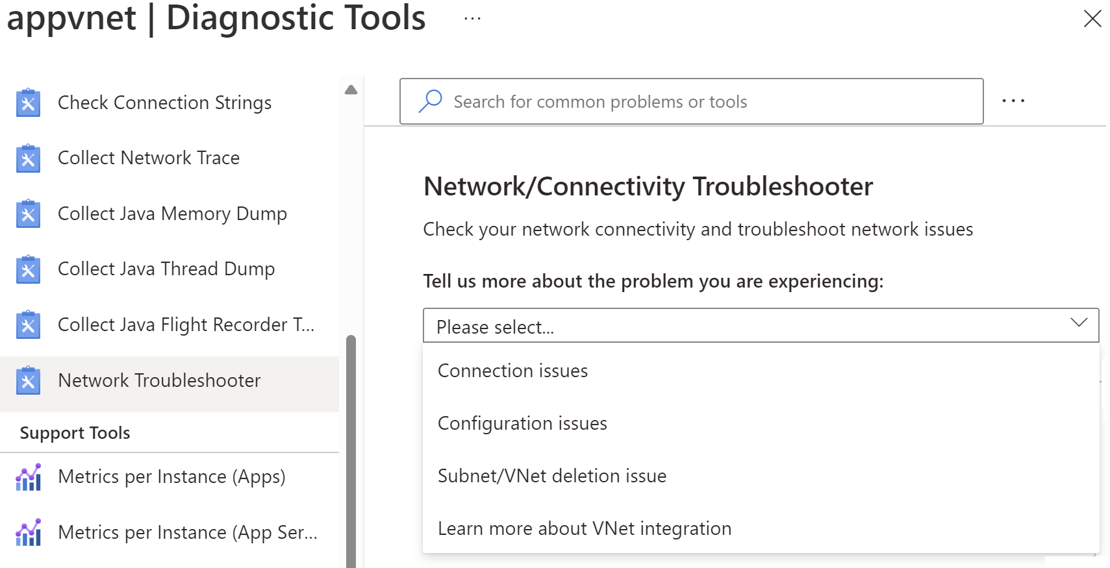Open the ellipsis menu beside the title
1110x568 pixels.
pos(472,18)
